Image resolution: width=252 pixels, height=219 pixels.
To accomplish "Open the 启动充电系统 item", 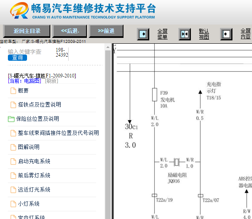I will pos(34,161).
